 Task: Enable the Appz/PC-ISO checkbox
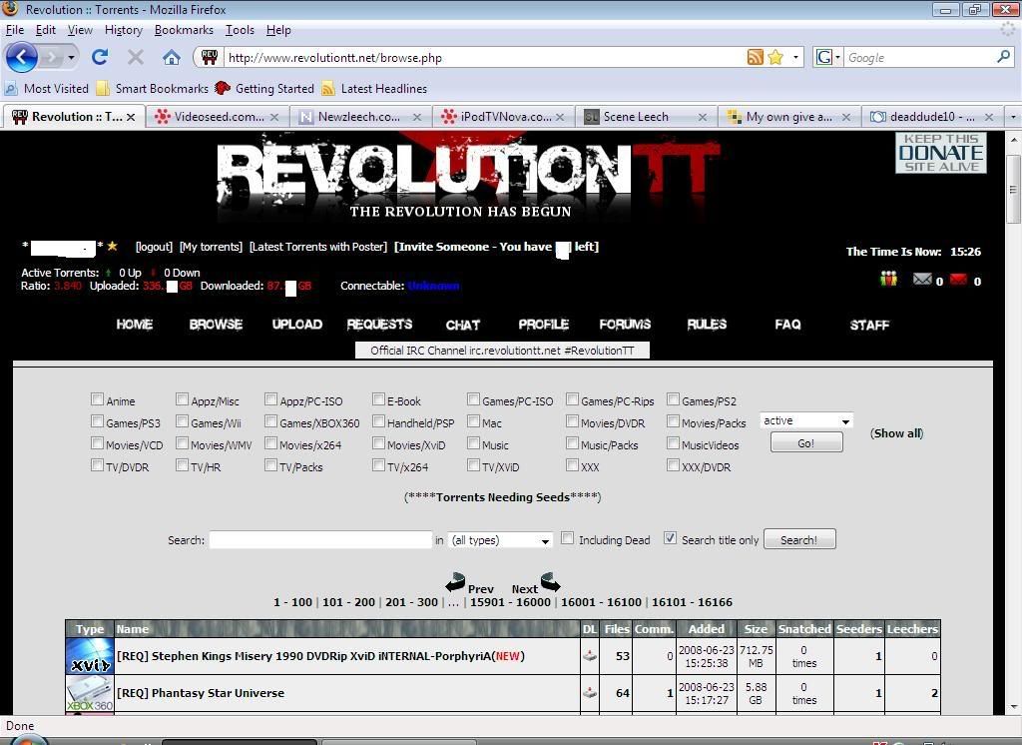pyautogui.click(x=271, y=398)
